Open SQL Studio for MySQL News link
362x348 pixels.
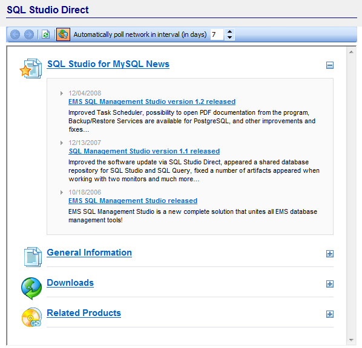click(108, 64)
